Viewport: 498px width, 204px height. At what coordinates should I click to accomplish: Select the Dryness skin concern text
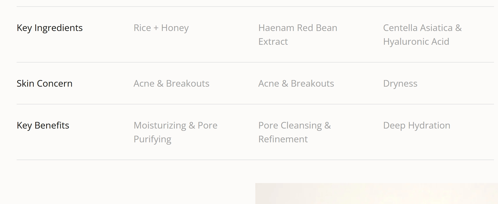click(400, 83)
